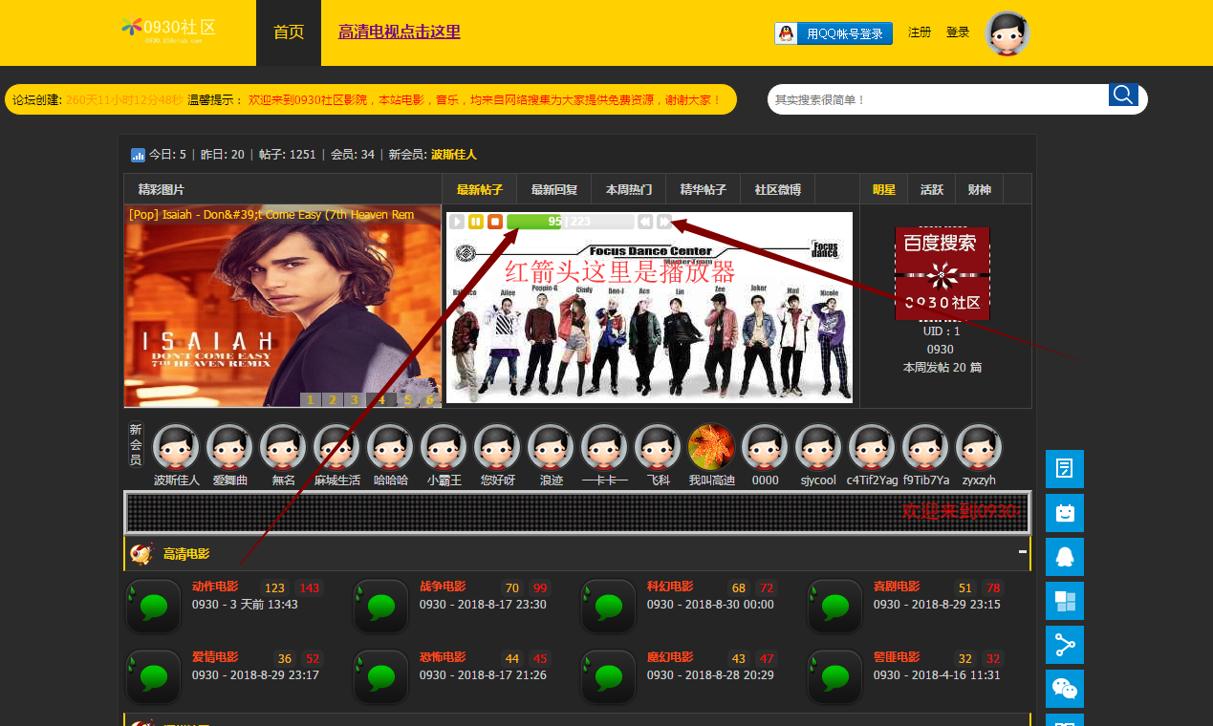Viewport: 1213px width, 726px height.
Task: Click the 科幻电影 forum link
Action: click(x=670, y=587)
